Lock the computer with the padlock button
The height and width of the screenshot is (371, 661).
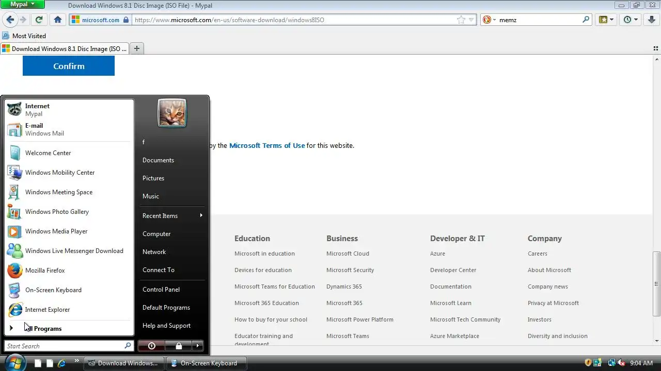click(x=178, y=346)
